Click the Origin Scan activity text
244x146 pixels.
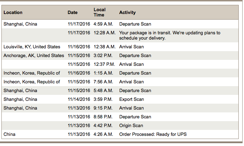(131, 126)
